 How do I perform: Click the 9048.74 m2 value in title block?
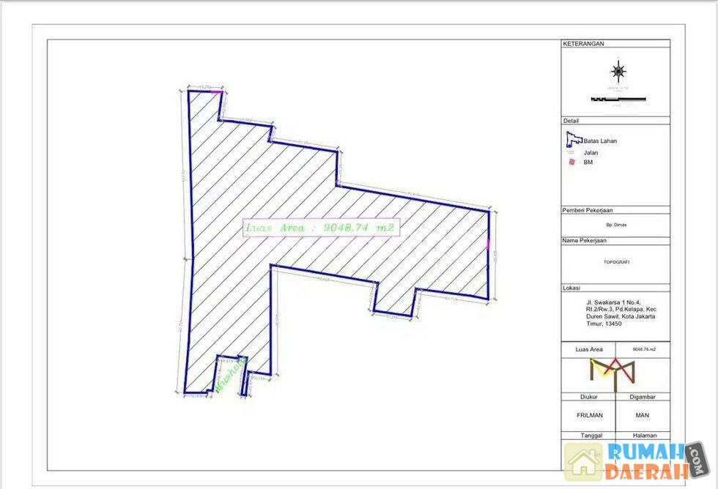click(x=643, y=350)
